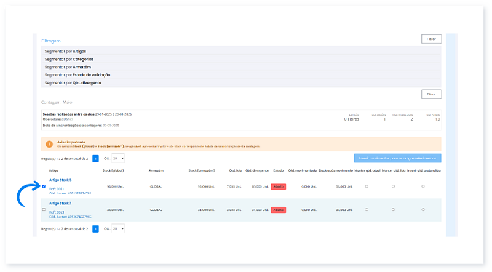This screenshot has height=272, width=492.
Task: Click the red Aberto badge for Artigo Stock 7
Action: [x=279, y=210]
